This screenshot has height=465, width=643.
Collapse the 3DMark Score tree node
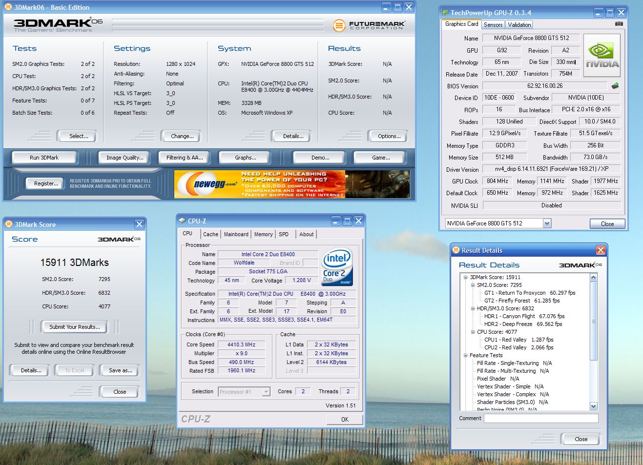click(x=466, y=277)
